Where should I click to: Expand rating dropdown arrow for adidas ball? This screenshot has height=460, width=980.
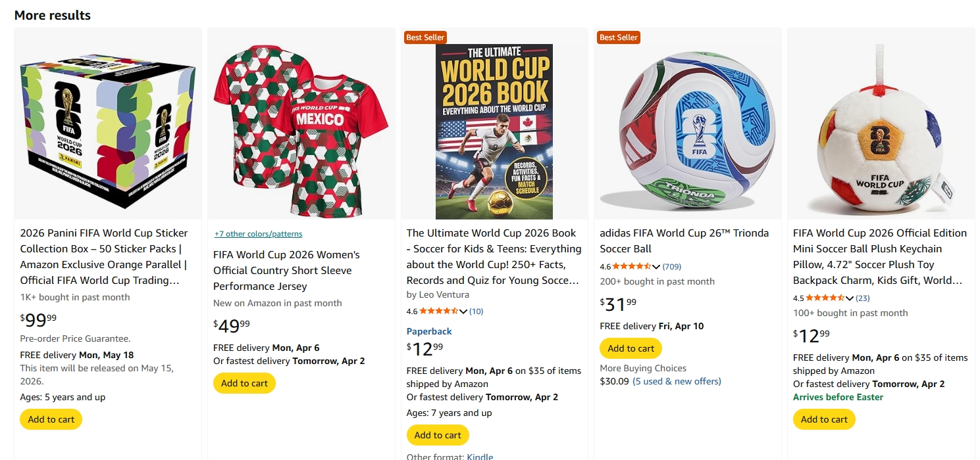(656, 267)
